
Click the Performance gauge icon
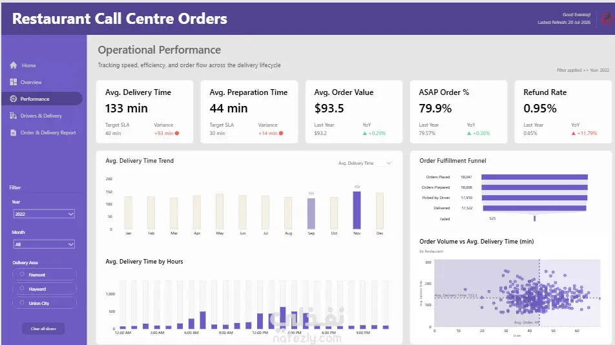coord(14,99)
